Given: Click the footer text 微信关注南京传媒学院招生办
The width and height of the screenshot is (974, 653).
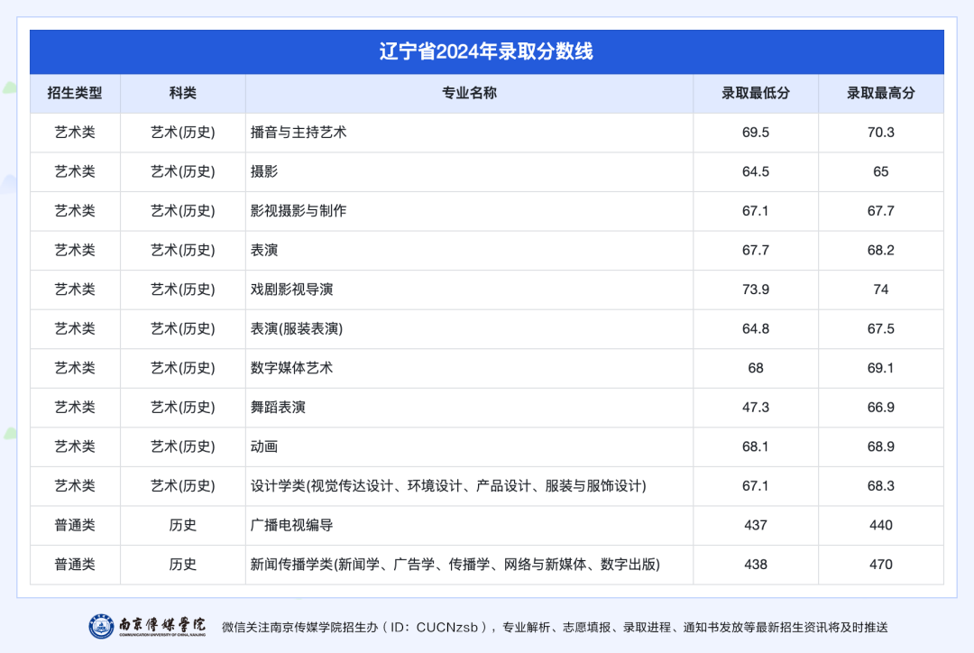Looking at the screenshot, I should pyautogui.click(x=300, y=628).
